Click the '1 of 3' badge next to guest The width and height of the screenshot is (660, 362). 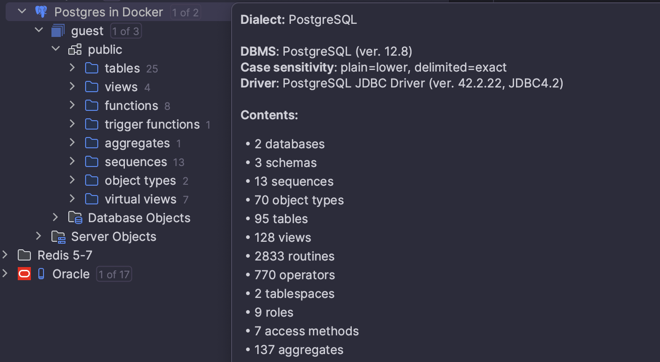tap(125, 30)
